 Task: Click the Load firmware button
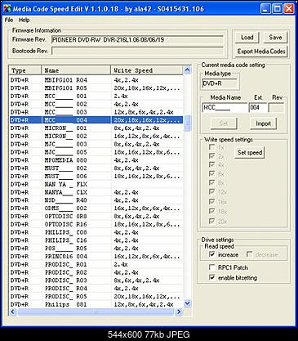point(247,38)
